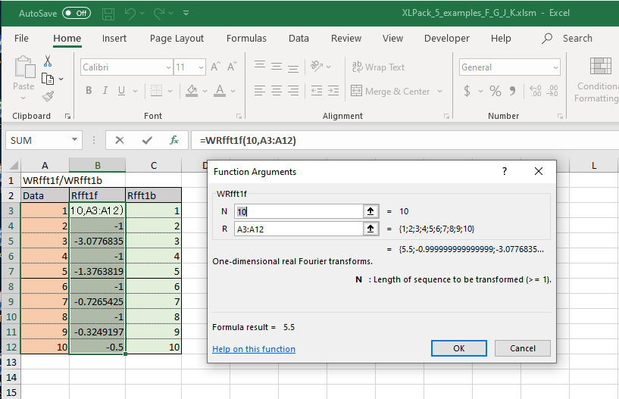Click Decrease Font Size icon
Screen dimensions: 619x399
coord(232,67)
